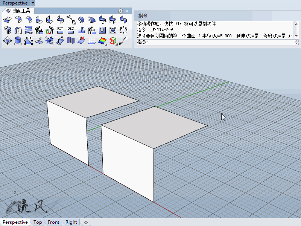Click the command history scroll down arrow
Viewport: 301px width, 226px height.
[x=296, y=36]
